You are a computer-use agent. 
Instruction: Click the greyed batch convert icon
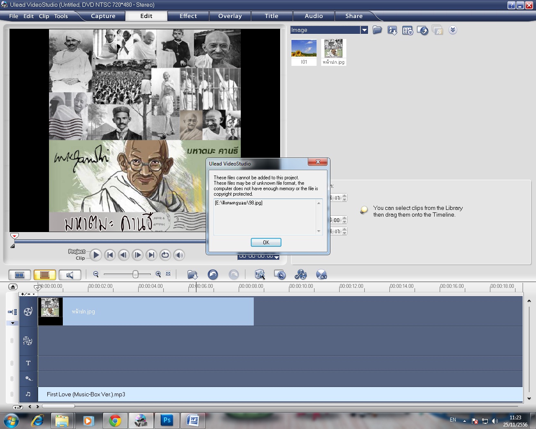(x=438, y=30)
